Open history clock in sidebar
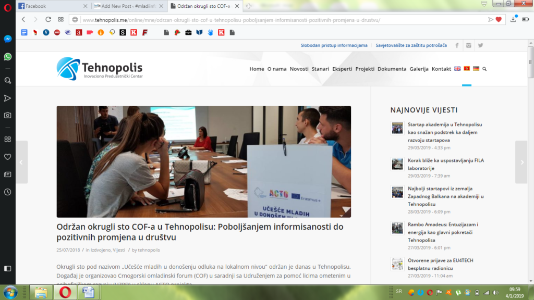This screenshot has width=534, height=300. coord(7,192)
